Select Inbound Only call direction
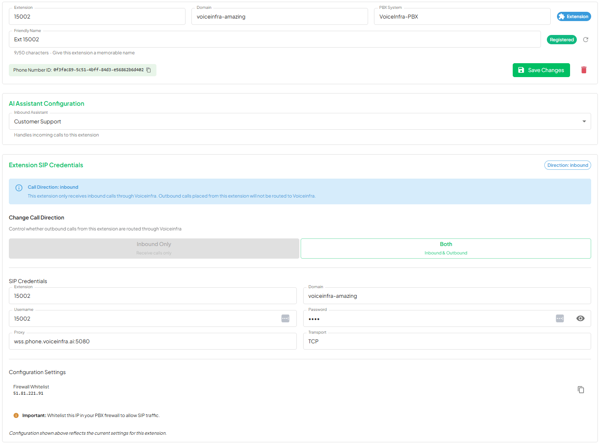The height and width of the screenshot is (444, 600). [x=154, y=249]
